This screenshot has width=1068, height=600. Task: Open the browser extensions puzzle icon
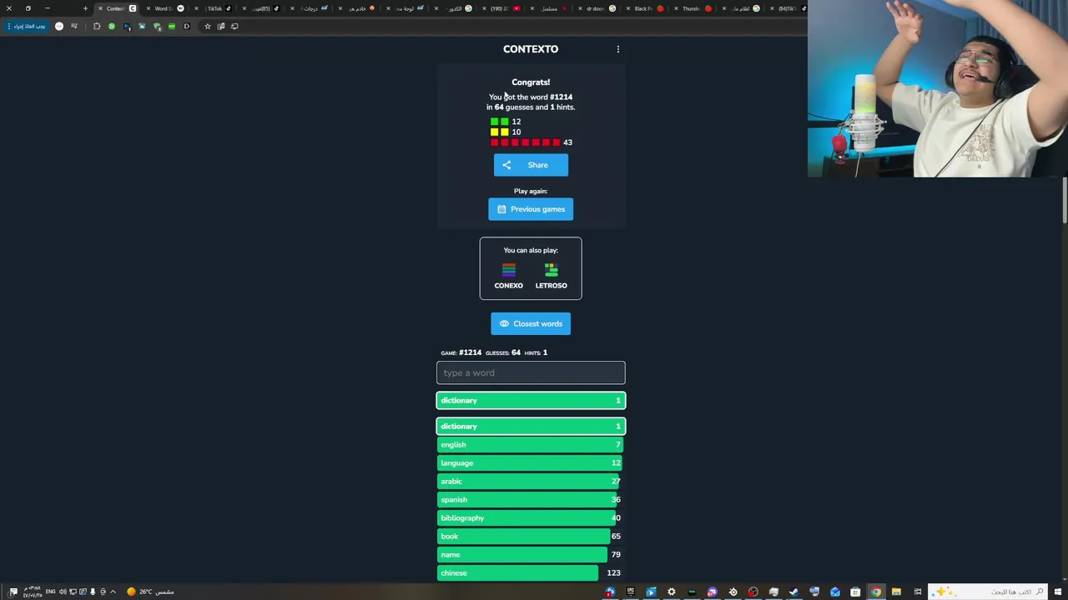tap(97, 26)
